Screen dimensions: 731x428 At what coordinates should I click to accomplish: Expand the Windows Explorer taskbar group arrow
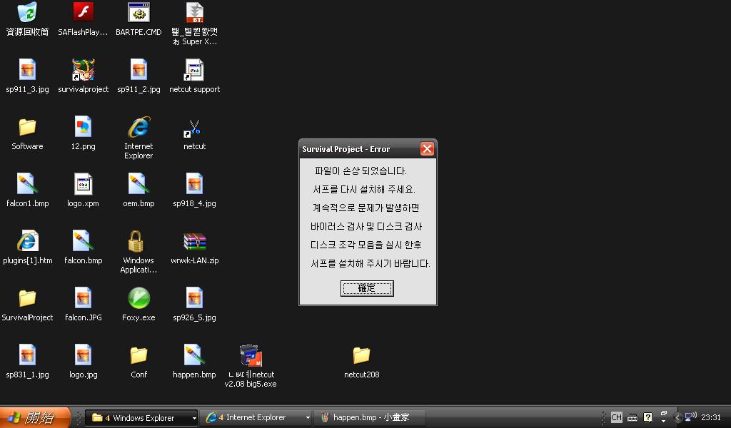tap(194, 418)
